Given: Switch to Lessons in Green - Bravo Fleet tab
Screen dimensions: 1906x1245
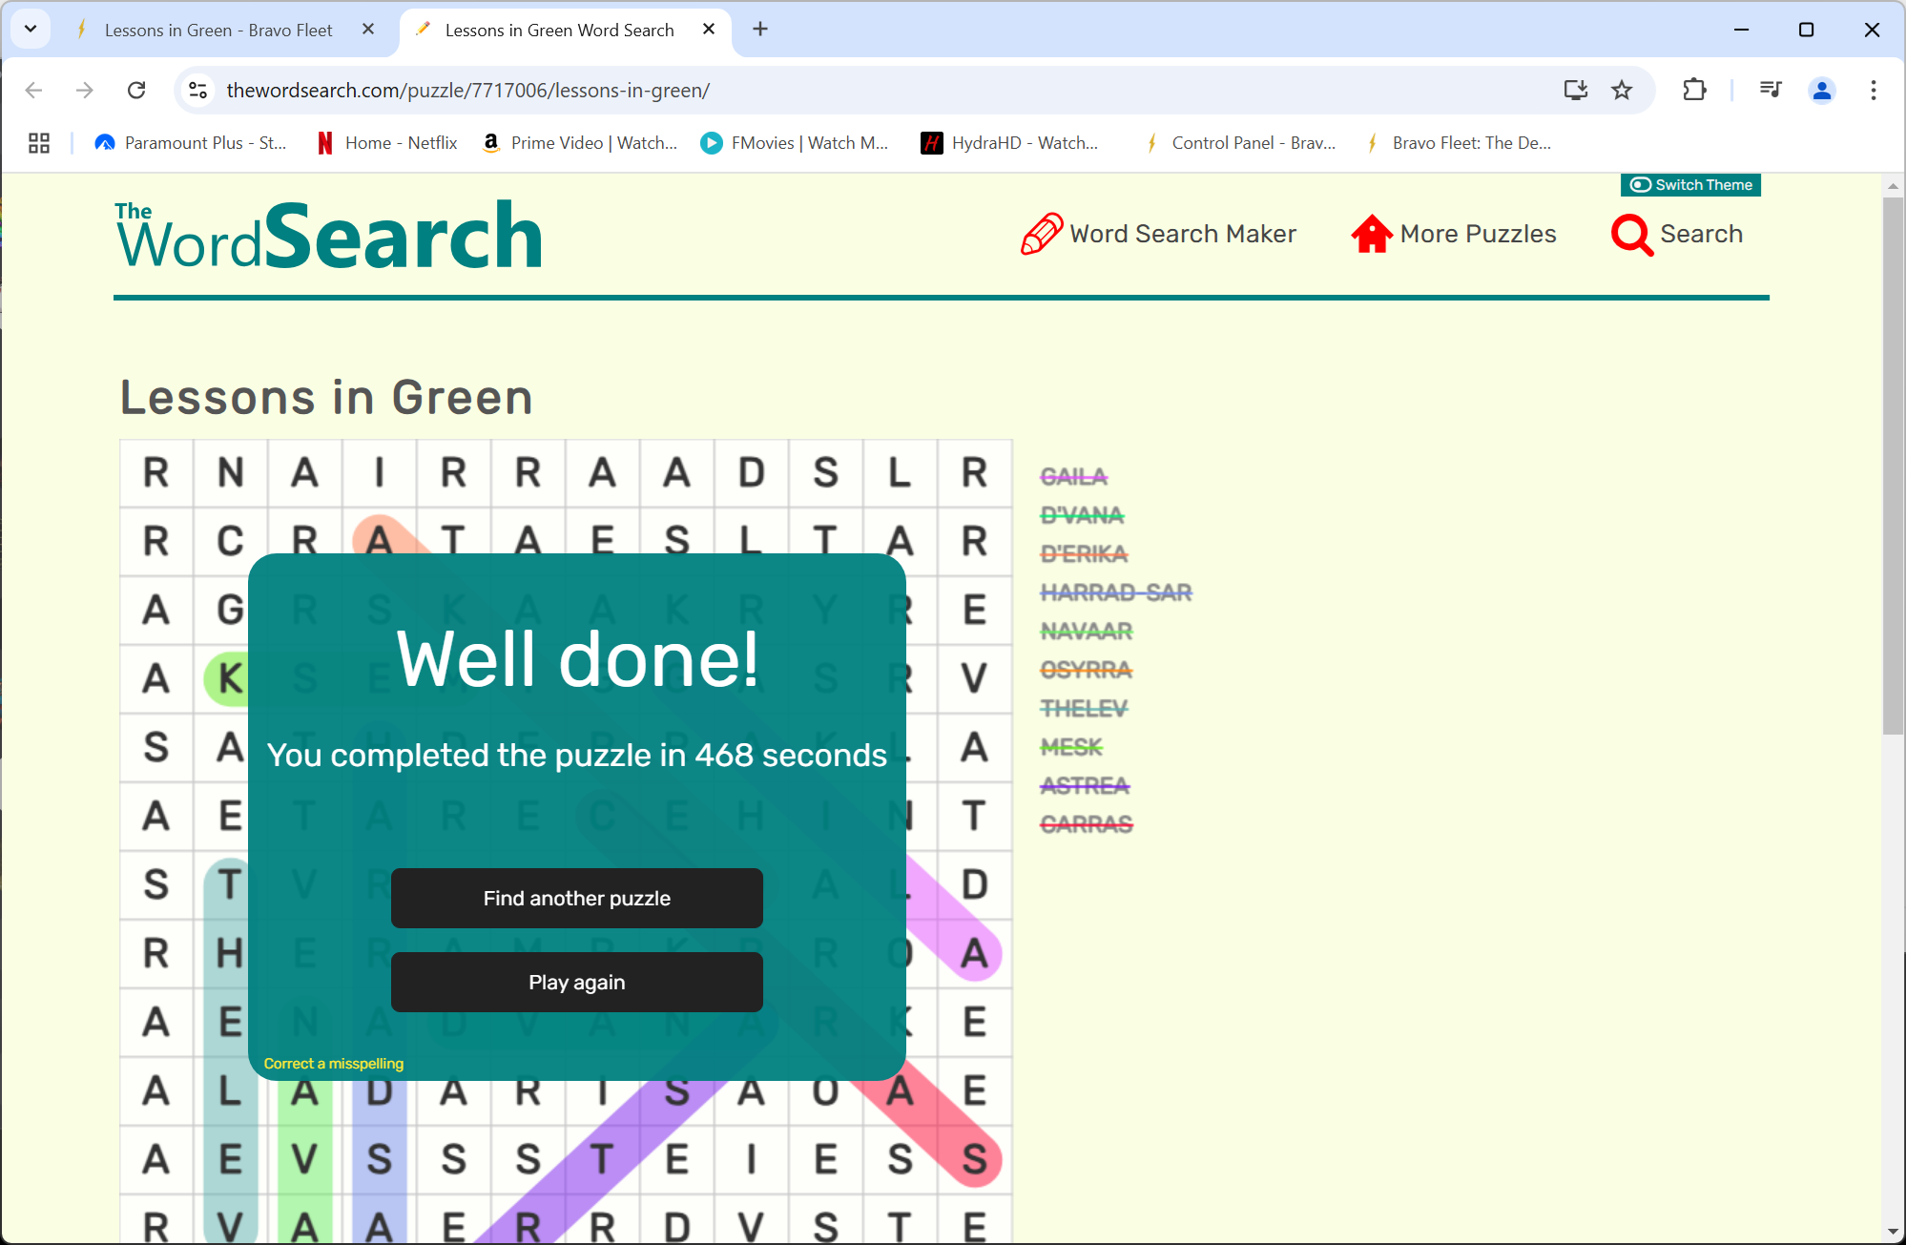Looking at the screenshot, I should (218, 31).
